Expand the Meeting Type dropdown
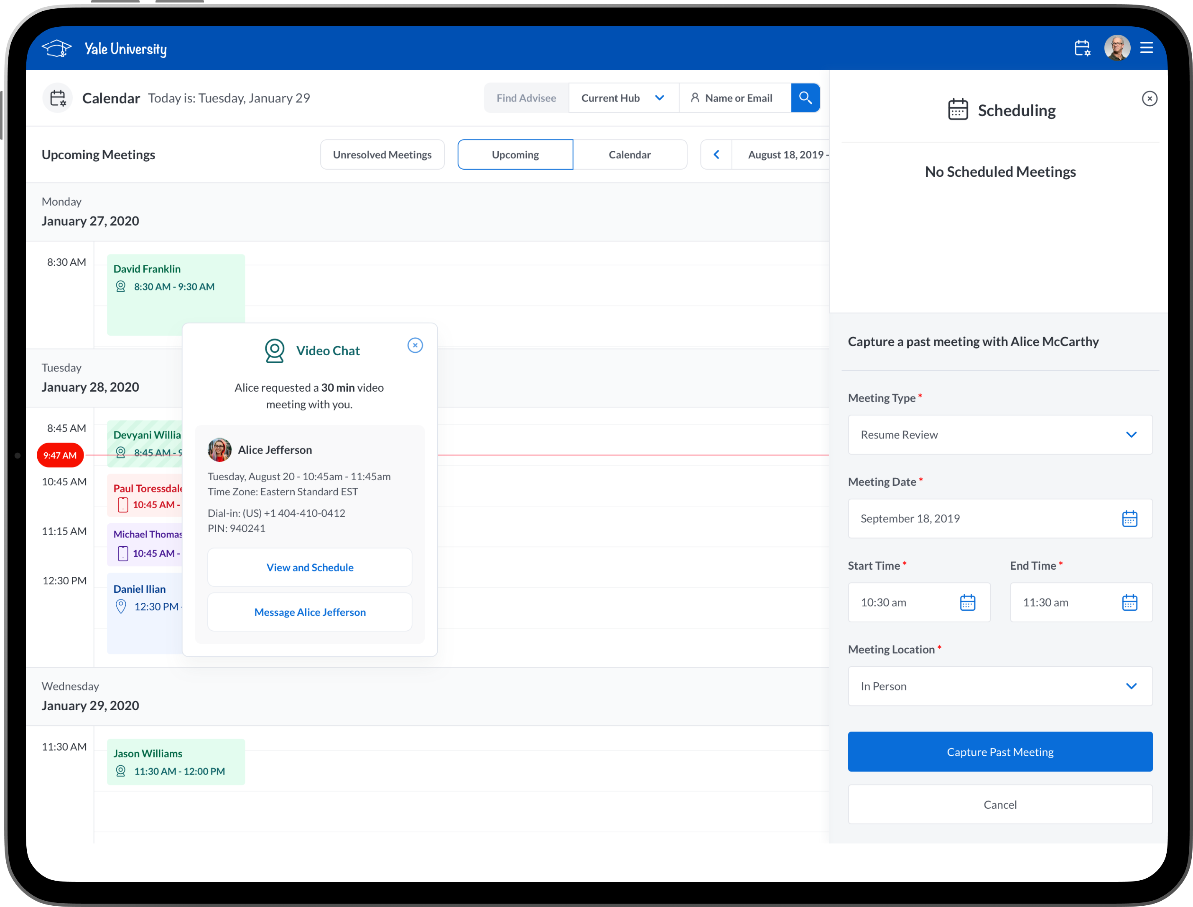The image size is (1193, 907). click(x=1000, y=435)
